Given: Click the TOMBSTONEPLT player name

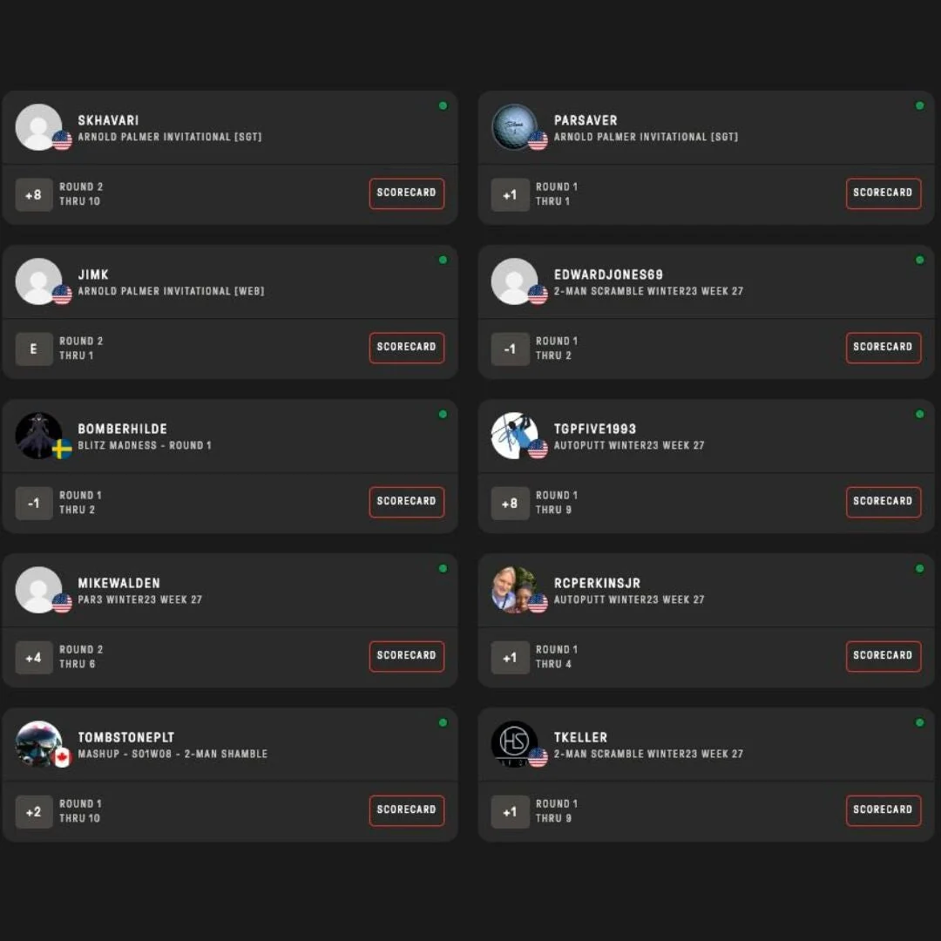Looking at the screenshot, I should click(x=126, y=738).
